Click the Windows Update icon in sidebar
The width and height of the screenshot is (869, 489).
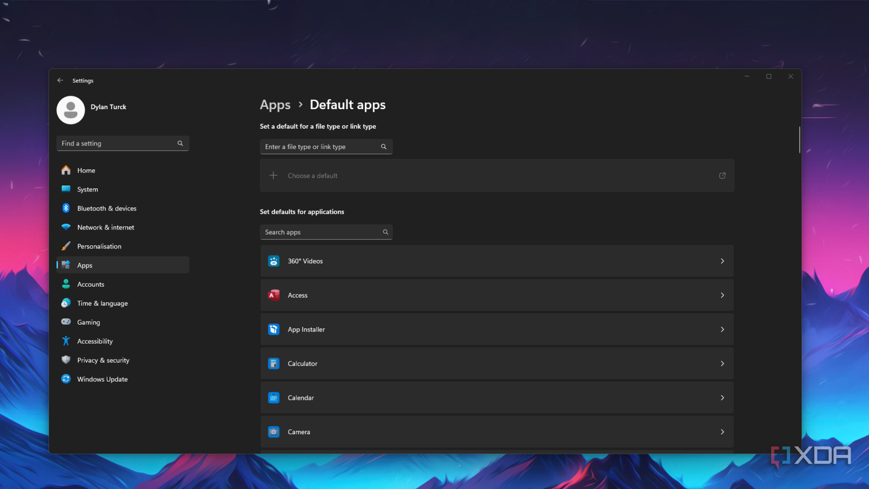pyautogui.click(x=66, y=379)
